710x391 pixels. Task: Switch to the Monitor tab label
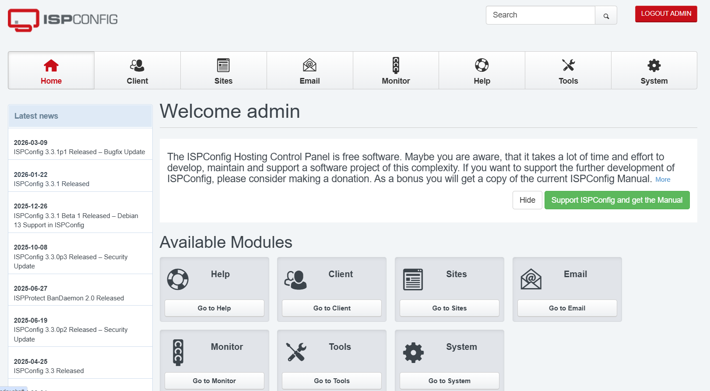396,81
